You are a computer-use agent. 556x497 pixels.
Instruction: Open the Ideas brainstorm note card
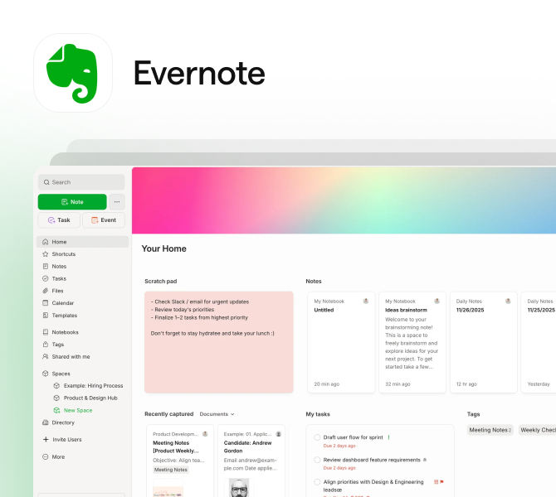click(x=412, y=342)
